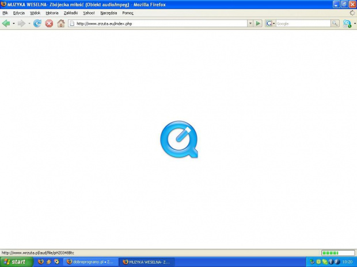
Task: Close the Firefox window
Action: [x=352, y=5]
